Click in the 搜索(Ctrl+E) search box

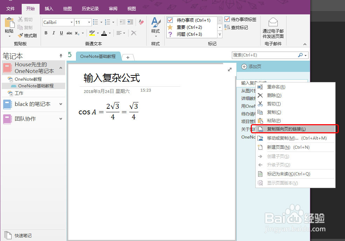coord(264,55)
